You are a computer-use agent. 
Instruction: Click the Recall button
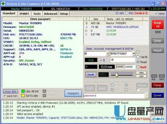(158, 50)
